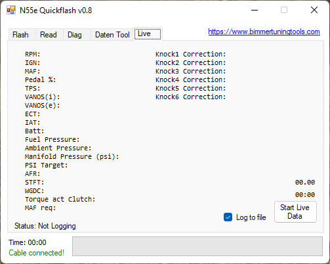Click the Start Live Data button
The width and height of the screenshot is (330, 264).
pos(295,211)
